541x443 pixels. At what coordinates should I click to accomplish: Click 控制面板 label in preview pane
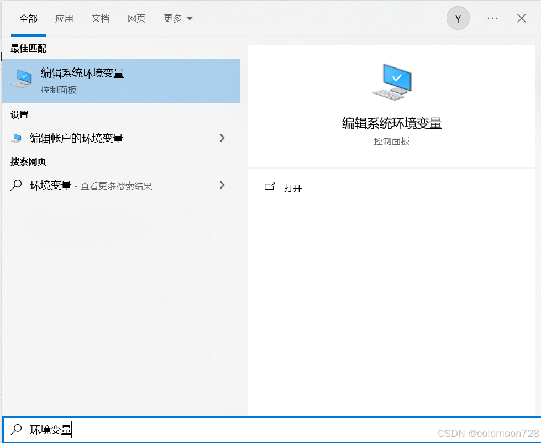click(x=392, y=142)
